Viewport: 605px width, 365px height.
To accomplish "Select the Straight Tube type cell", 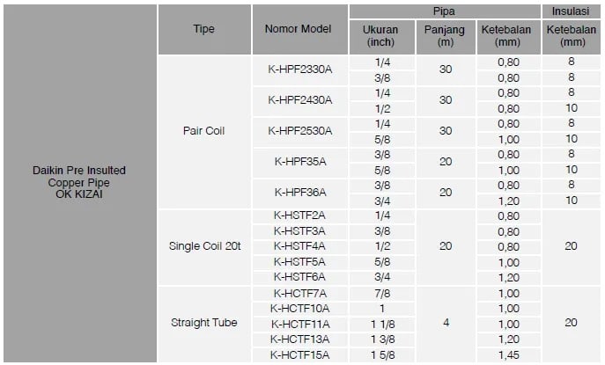I will [203, 323].
